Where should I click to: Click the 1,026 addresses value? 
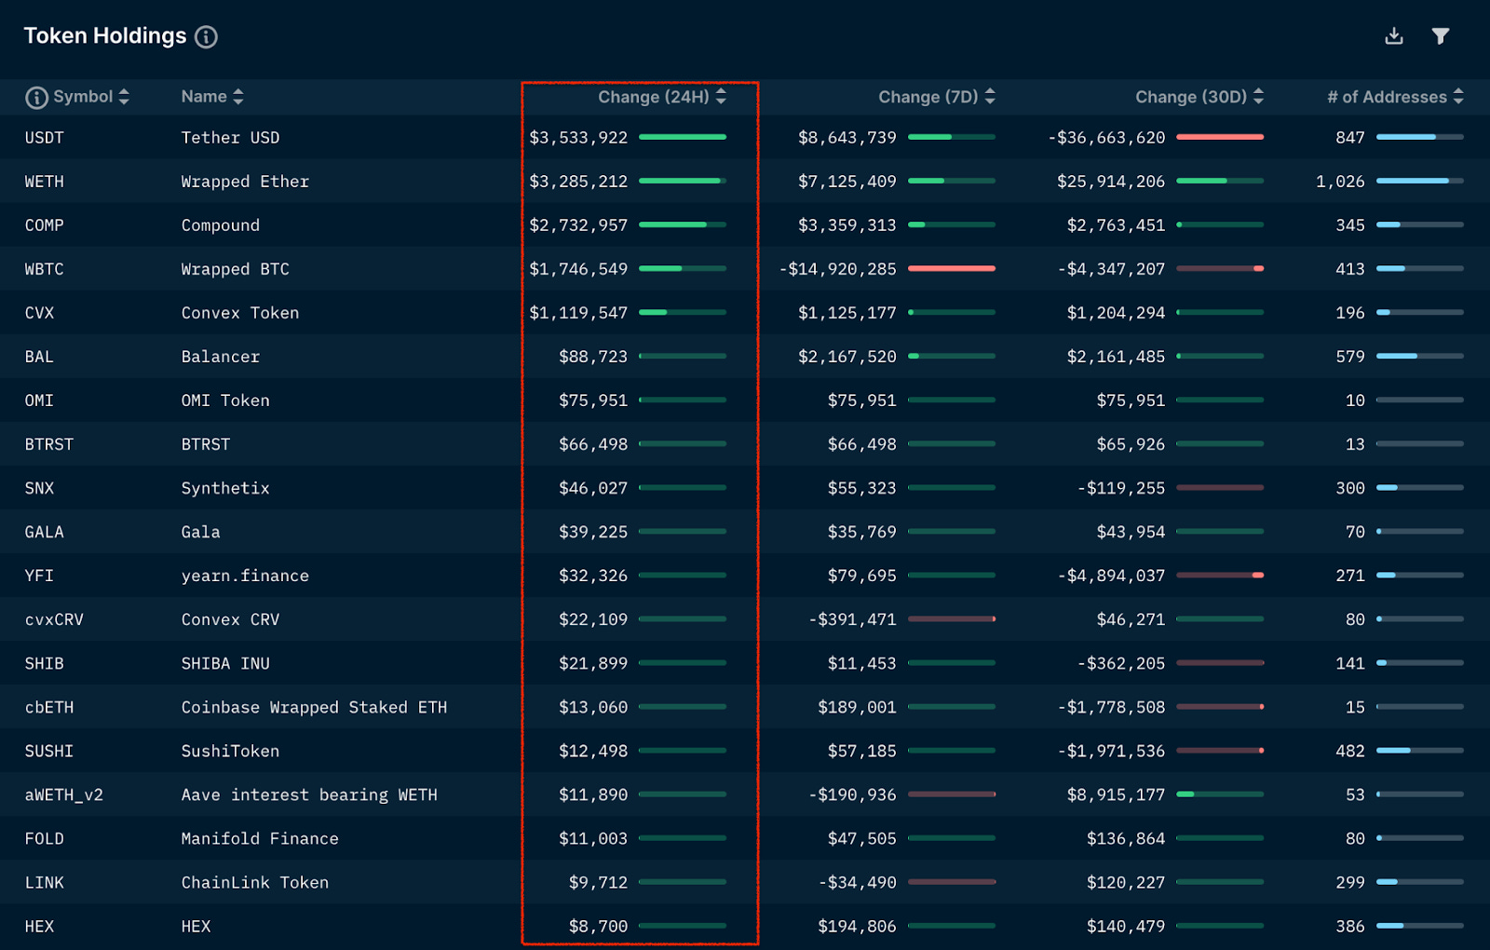tap(1340, 182)
